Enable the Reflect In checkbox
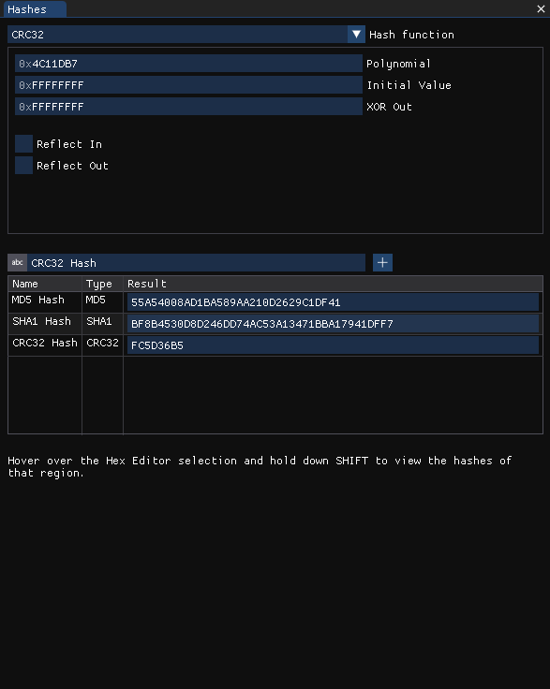 tap(23, 143)
